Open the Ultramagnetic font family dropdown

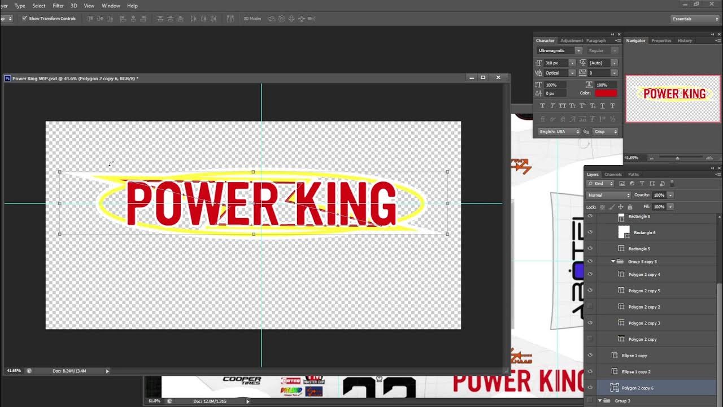[x=578, y=50]
